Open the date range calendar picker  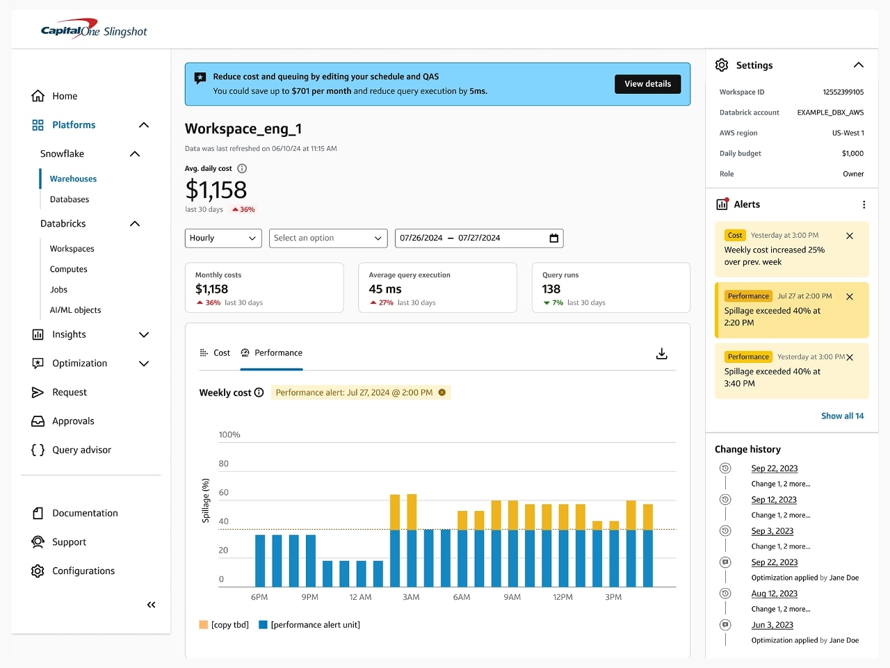tap(553, 238)
